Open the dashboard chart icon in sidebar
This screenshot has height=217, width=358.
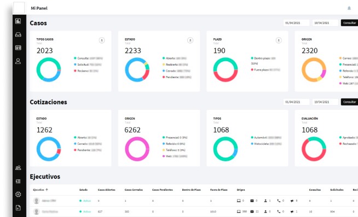18,21
